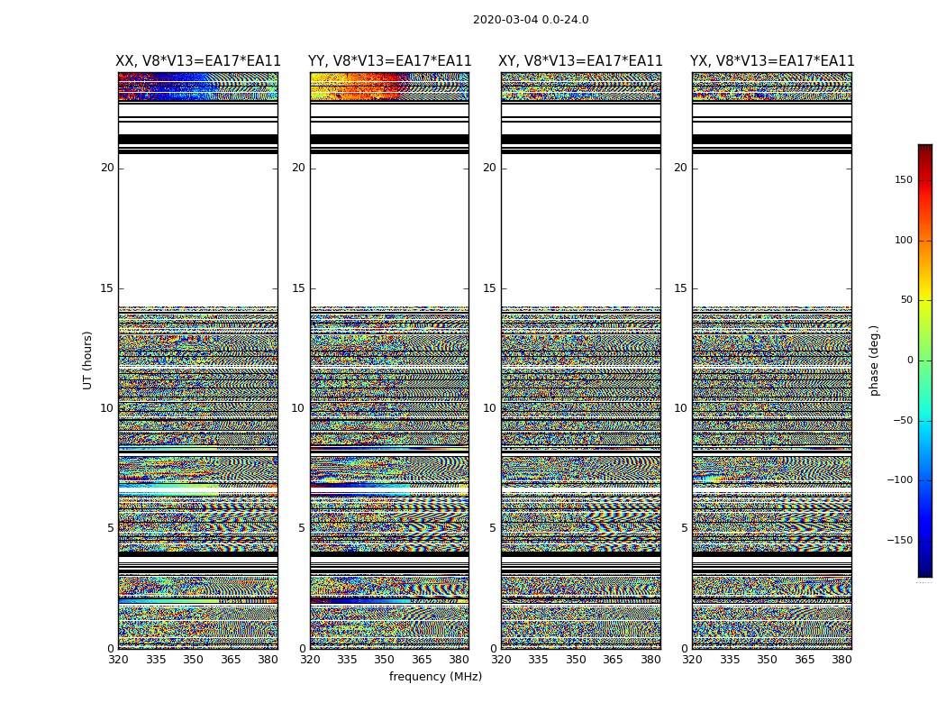946x721 pixels.
Task: Click the orange-red region atop the YY panel
Action: pos(369,82)
